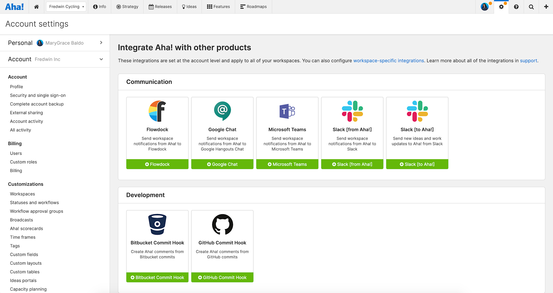The height and width of the screenshot is (293, 553).
Task: Click the plus add icon
Action: click(x=546, y=7)
